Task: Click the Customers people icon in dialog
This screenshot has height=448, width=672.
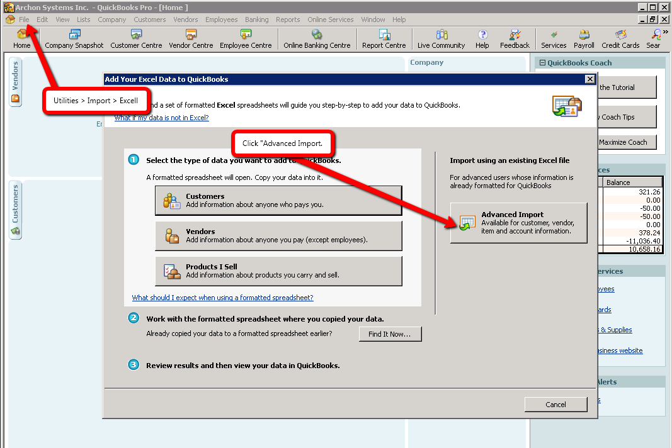Action: (x=172, y=201)
